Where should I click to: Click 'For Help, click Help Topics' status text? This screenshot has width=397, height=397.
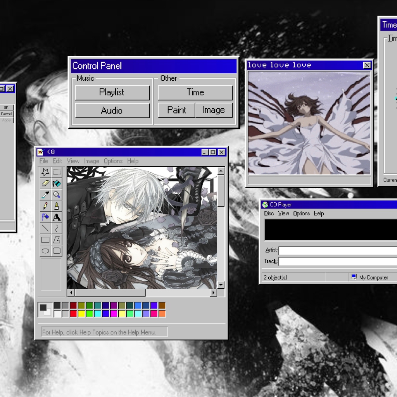[99, 332]
